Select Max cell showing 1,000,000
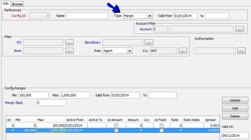The height and width of the screenshot is (140, 251). coord(50,130)
